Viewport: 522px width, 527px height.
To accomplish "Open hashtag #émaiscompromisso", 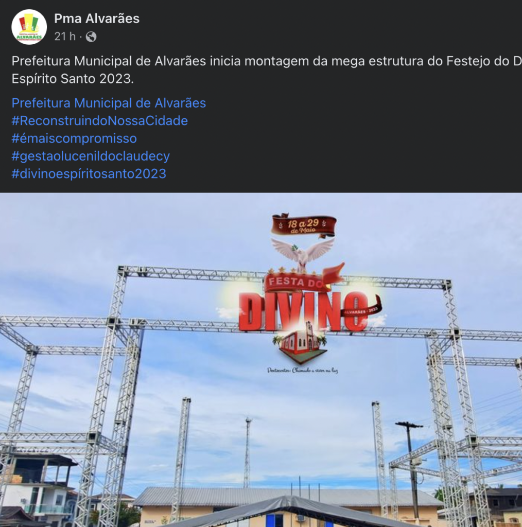I will tap(74, 138).
